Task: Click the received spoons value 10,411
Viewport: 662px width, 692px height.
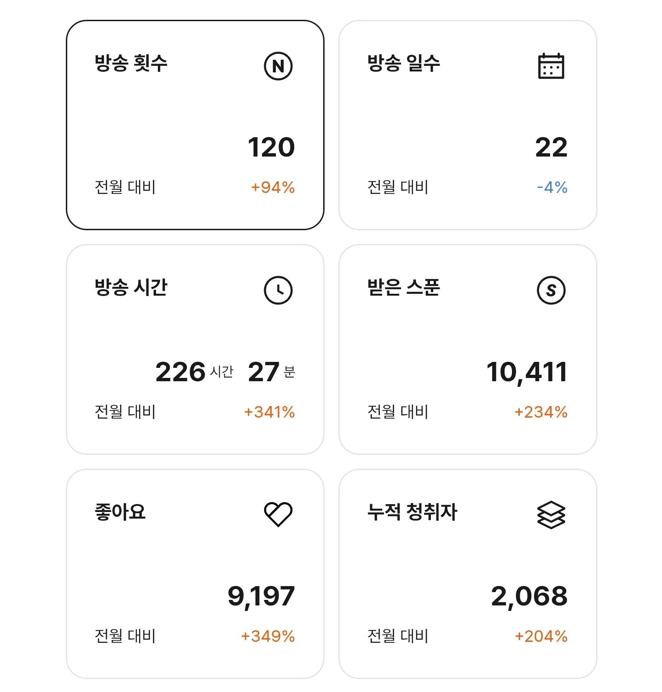Action: click(527, 372)
